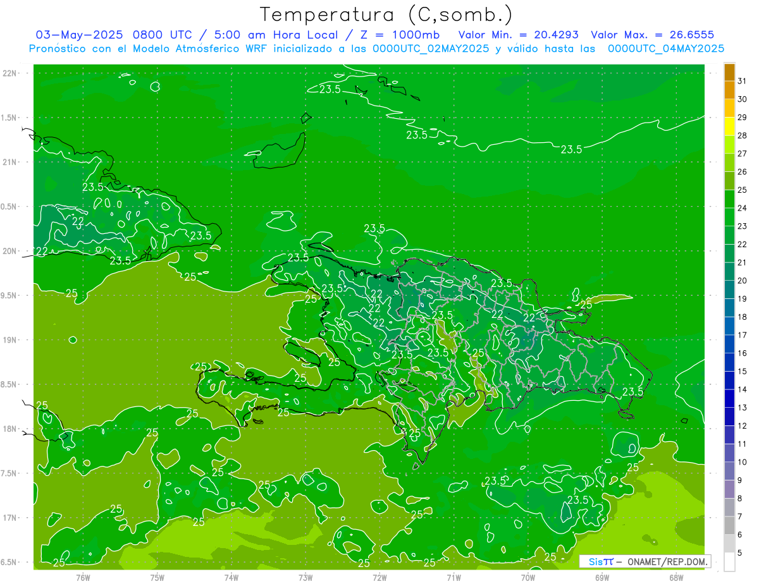Click legend swatch between 26 and 27
The image size is (759, 586).
(x=730, y=162)
